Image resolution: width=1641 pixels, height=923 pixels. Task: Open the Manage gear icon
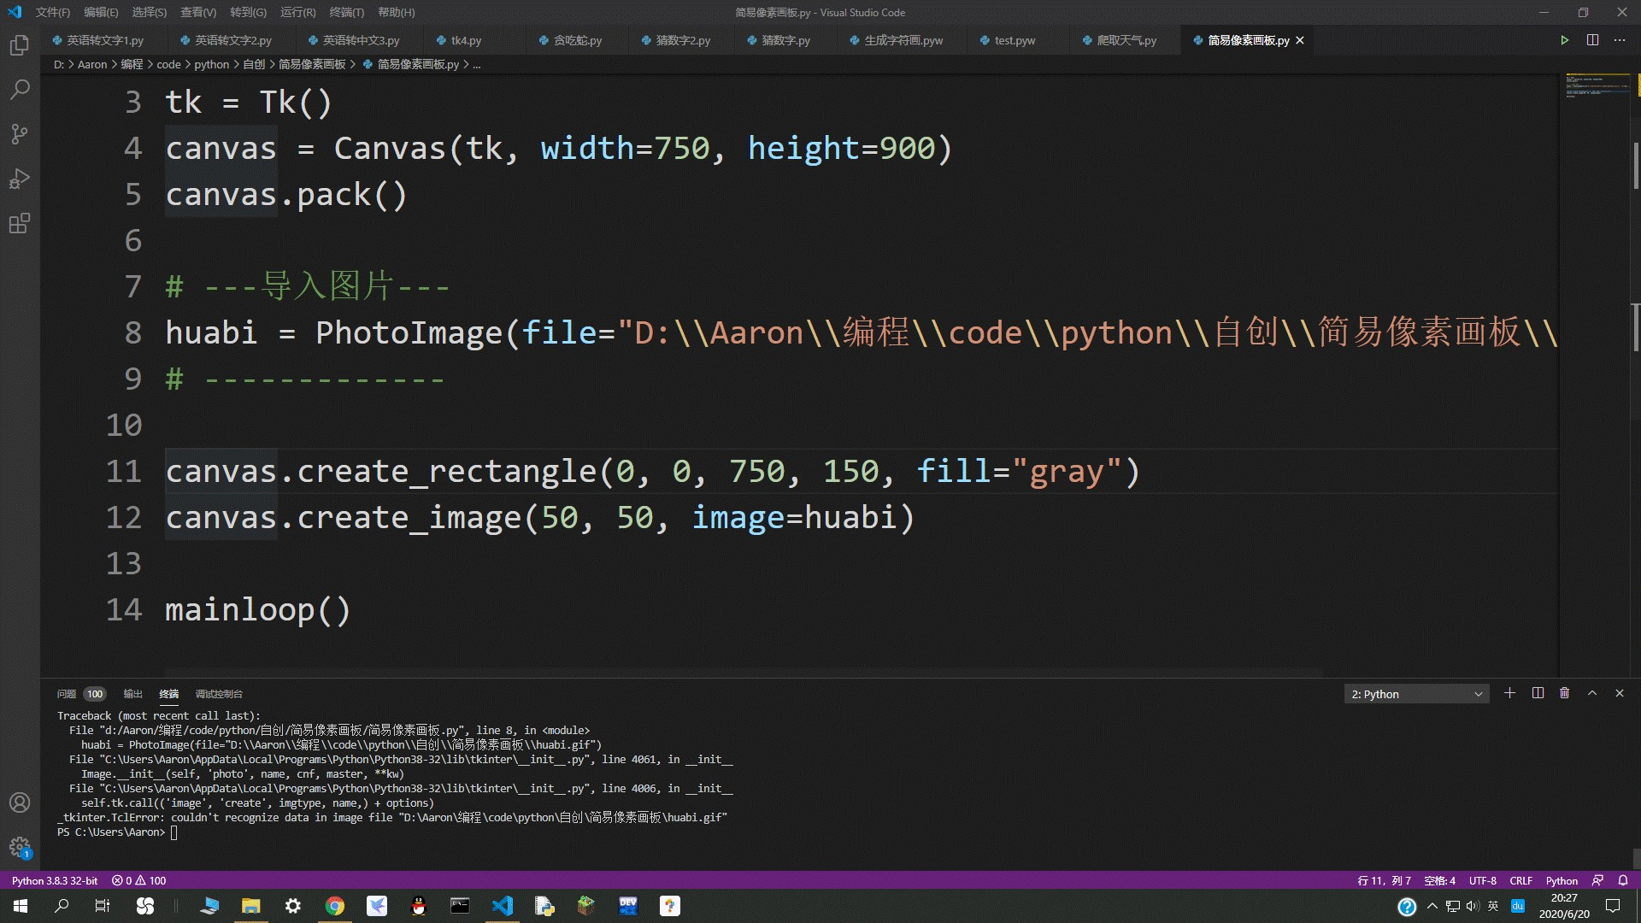click(20, 847)
